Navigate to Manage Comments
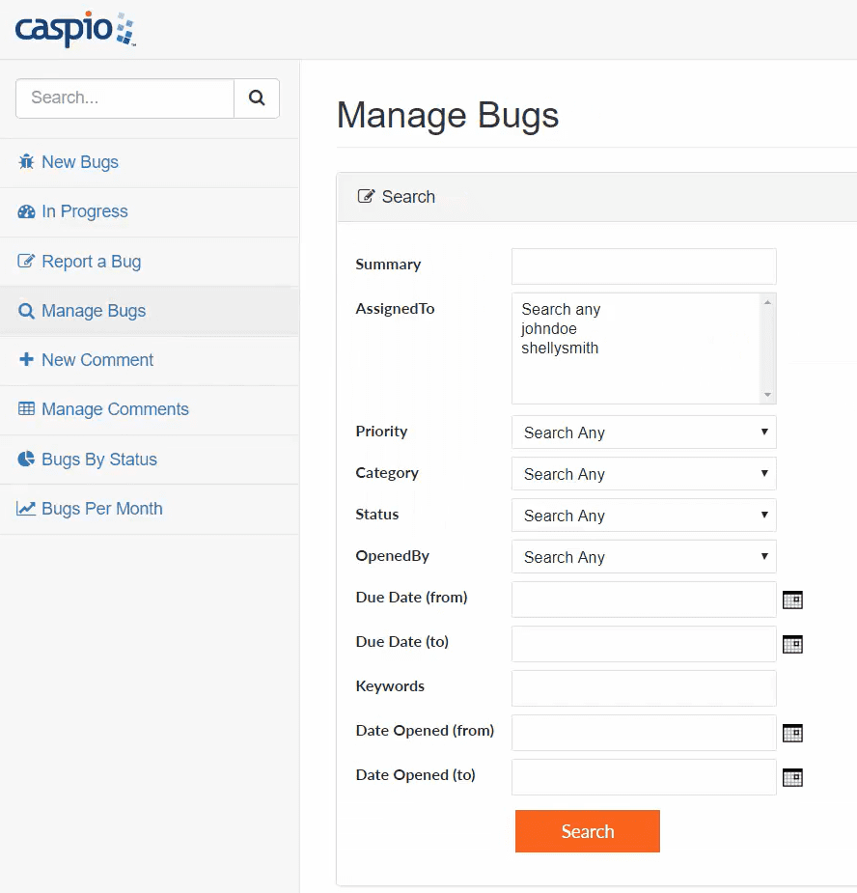This screenshot has height=893, width=857. point(115,409)
